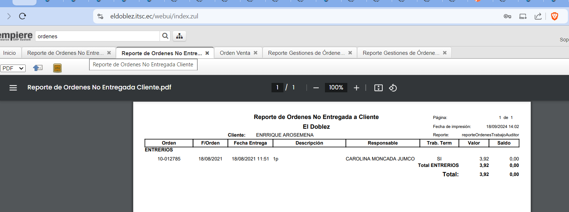Rotate the PDF document counterclockwise

(393, 88)
